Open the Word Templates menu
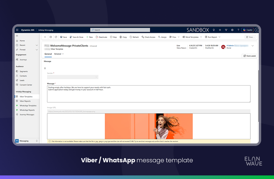The image size is (274, 179). [x=192, y=37]
